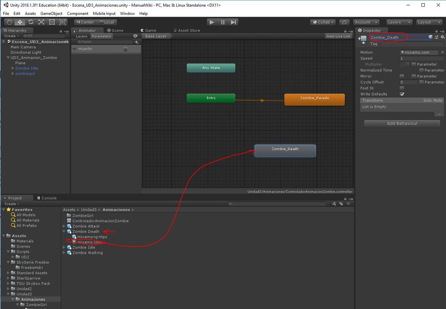The height and width of the screenshot is (309, 446).
Task: Add a new Animator parameter with plus
Action: [136, 42]
